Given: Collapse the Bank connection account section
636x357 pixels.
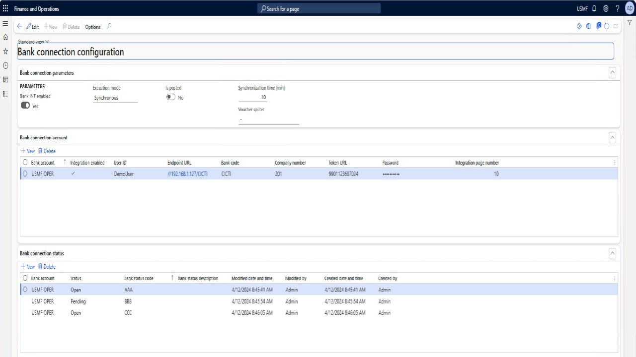Looking at the screenshot, I should [612, 137].
